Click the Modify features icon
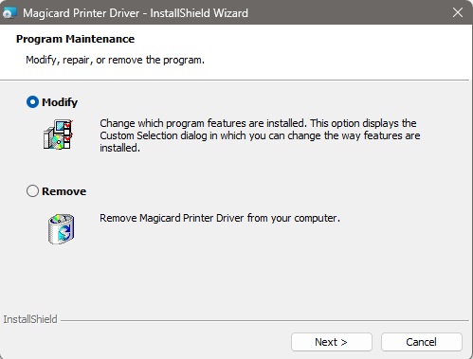This screenshot has height=359, width=473. click(59, 135)
